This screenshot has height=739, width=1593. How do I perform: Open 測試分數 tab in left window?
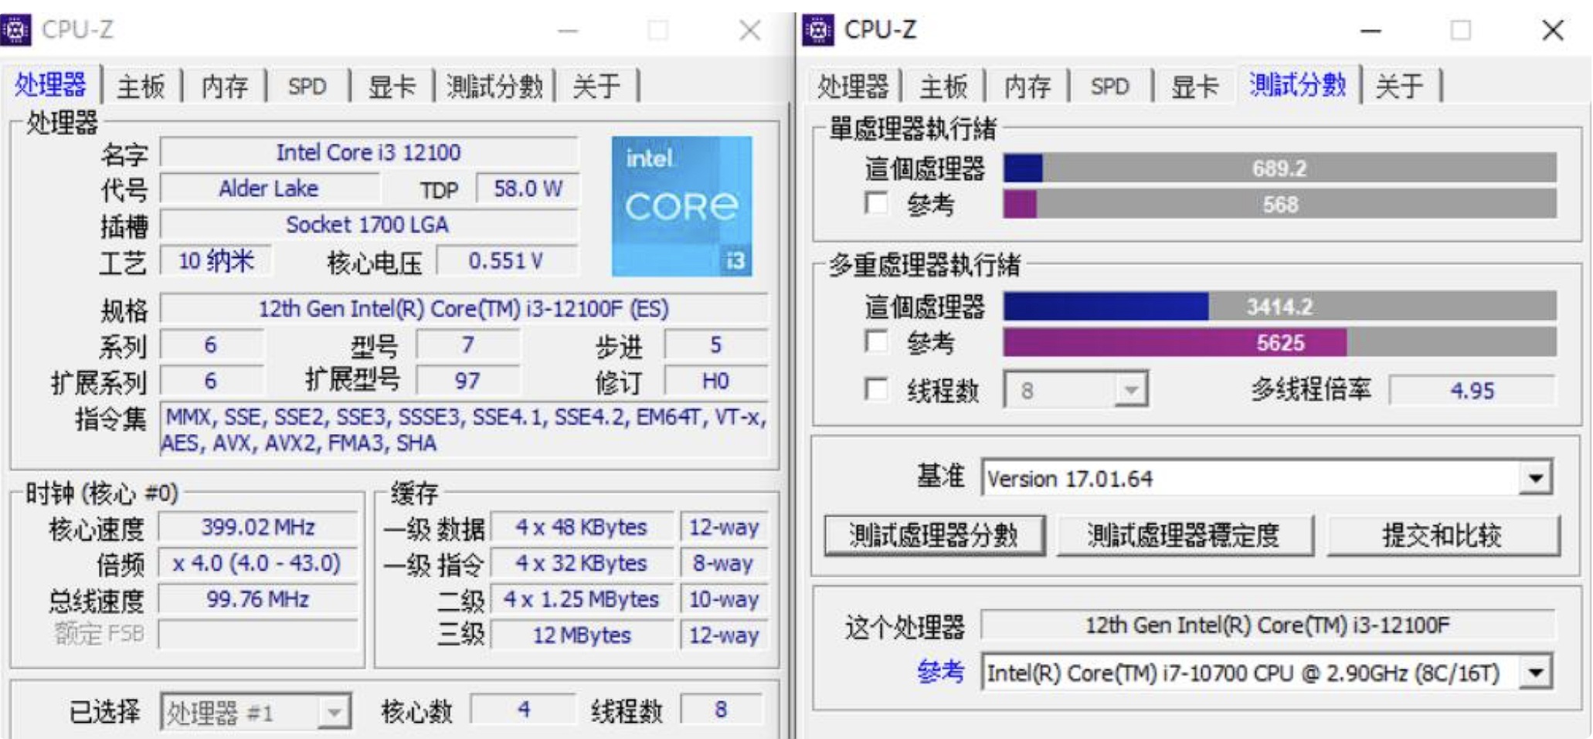point(494,86)
